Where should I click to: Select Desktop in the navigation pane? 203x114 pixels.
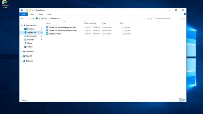(30, 29)
